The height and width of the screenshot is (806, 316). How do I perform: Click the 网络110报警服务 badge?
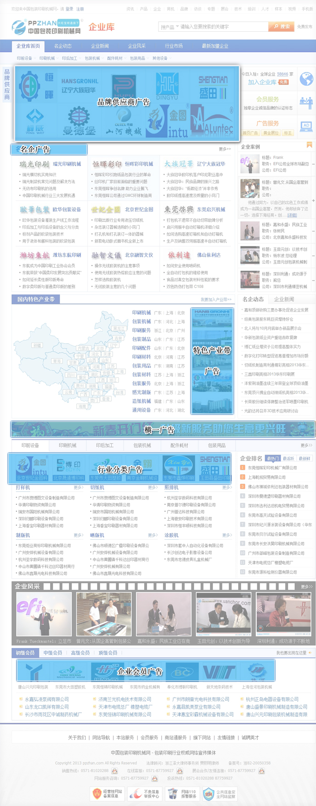(x=182, y=794)
